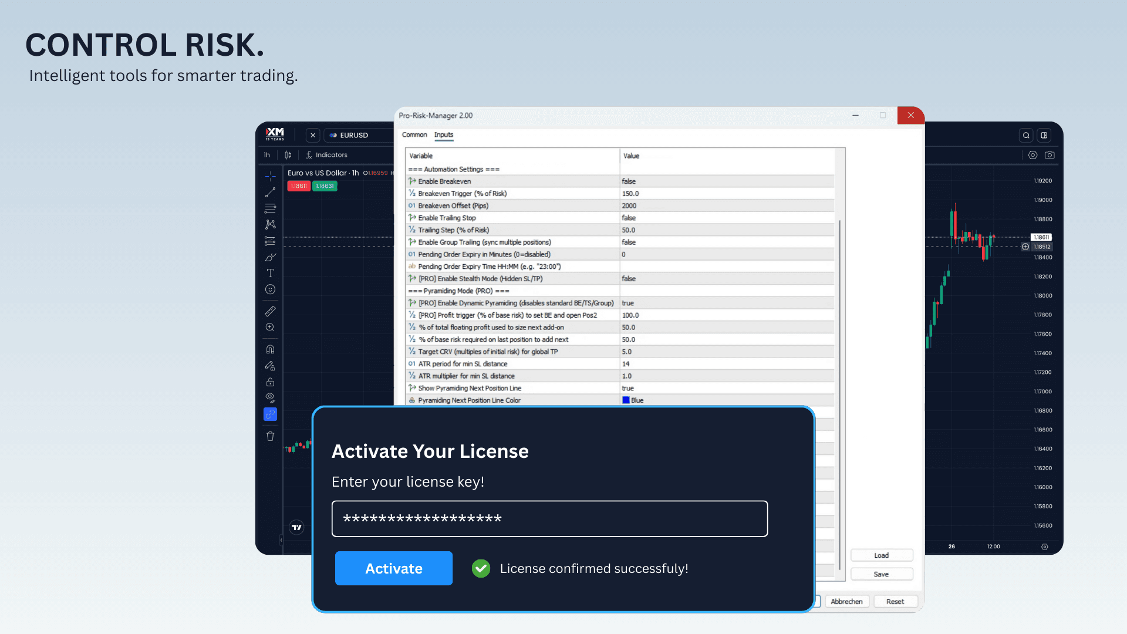Click Save in Pro-Risk-Manager
Image resolution: width=1127 pixels, height=634 pixels.
[x=882, y=574]
